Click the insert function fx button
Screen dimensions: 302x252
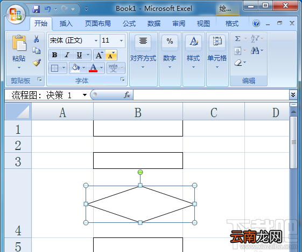127,95
